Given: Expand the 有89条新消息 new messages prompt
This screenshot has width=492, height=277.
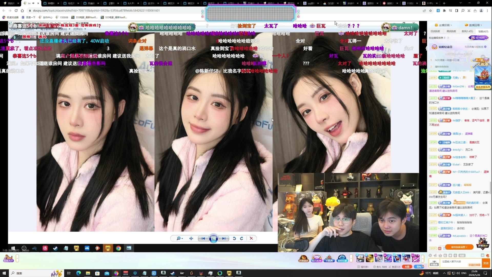Looking at the screenshot, I should point(459,247).
